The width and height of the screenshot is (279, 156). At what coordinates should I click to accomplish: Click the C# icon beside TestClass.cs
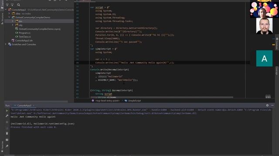pos(17,36)
